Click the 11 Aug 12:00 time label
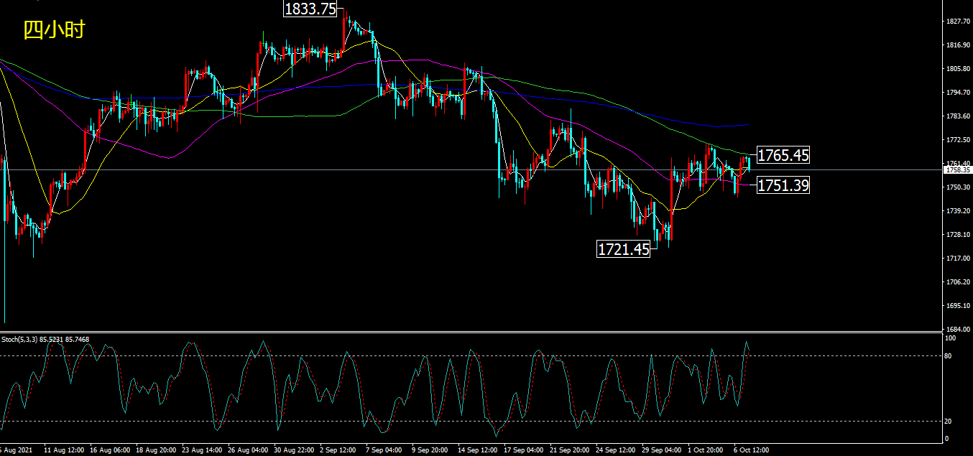973x456 pixels. [65, 450]
